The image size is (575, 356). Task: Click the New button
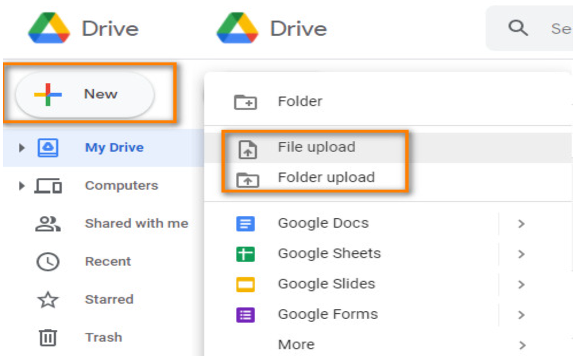pyautogui.click(x=84, y=94)
